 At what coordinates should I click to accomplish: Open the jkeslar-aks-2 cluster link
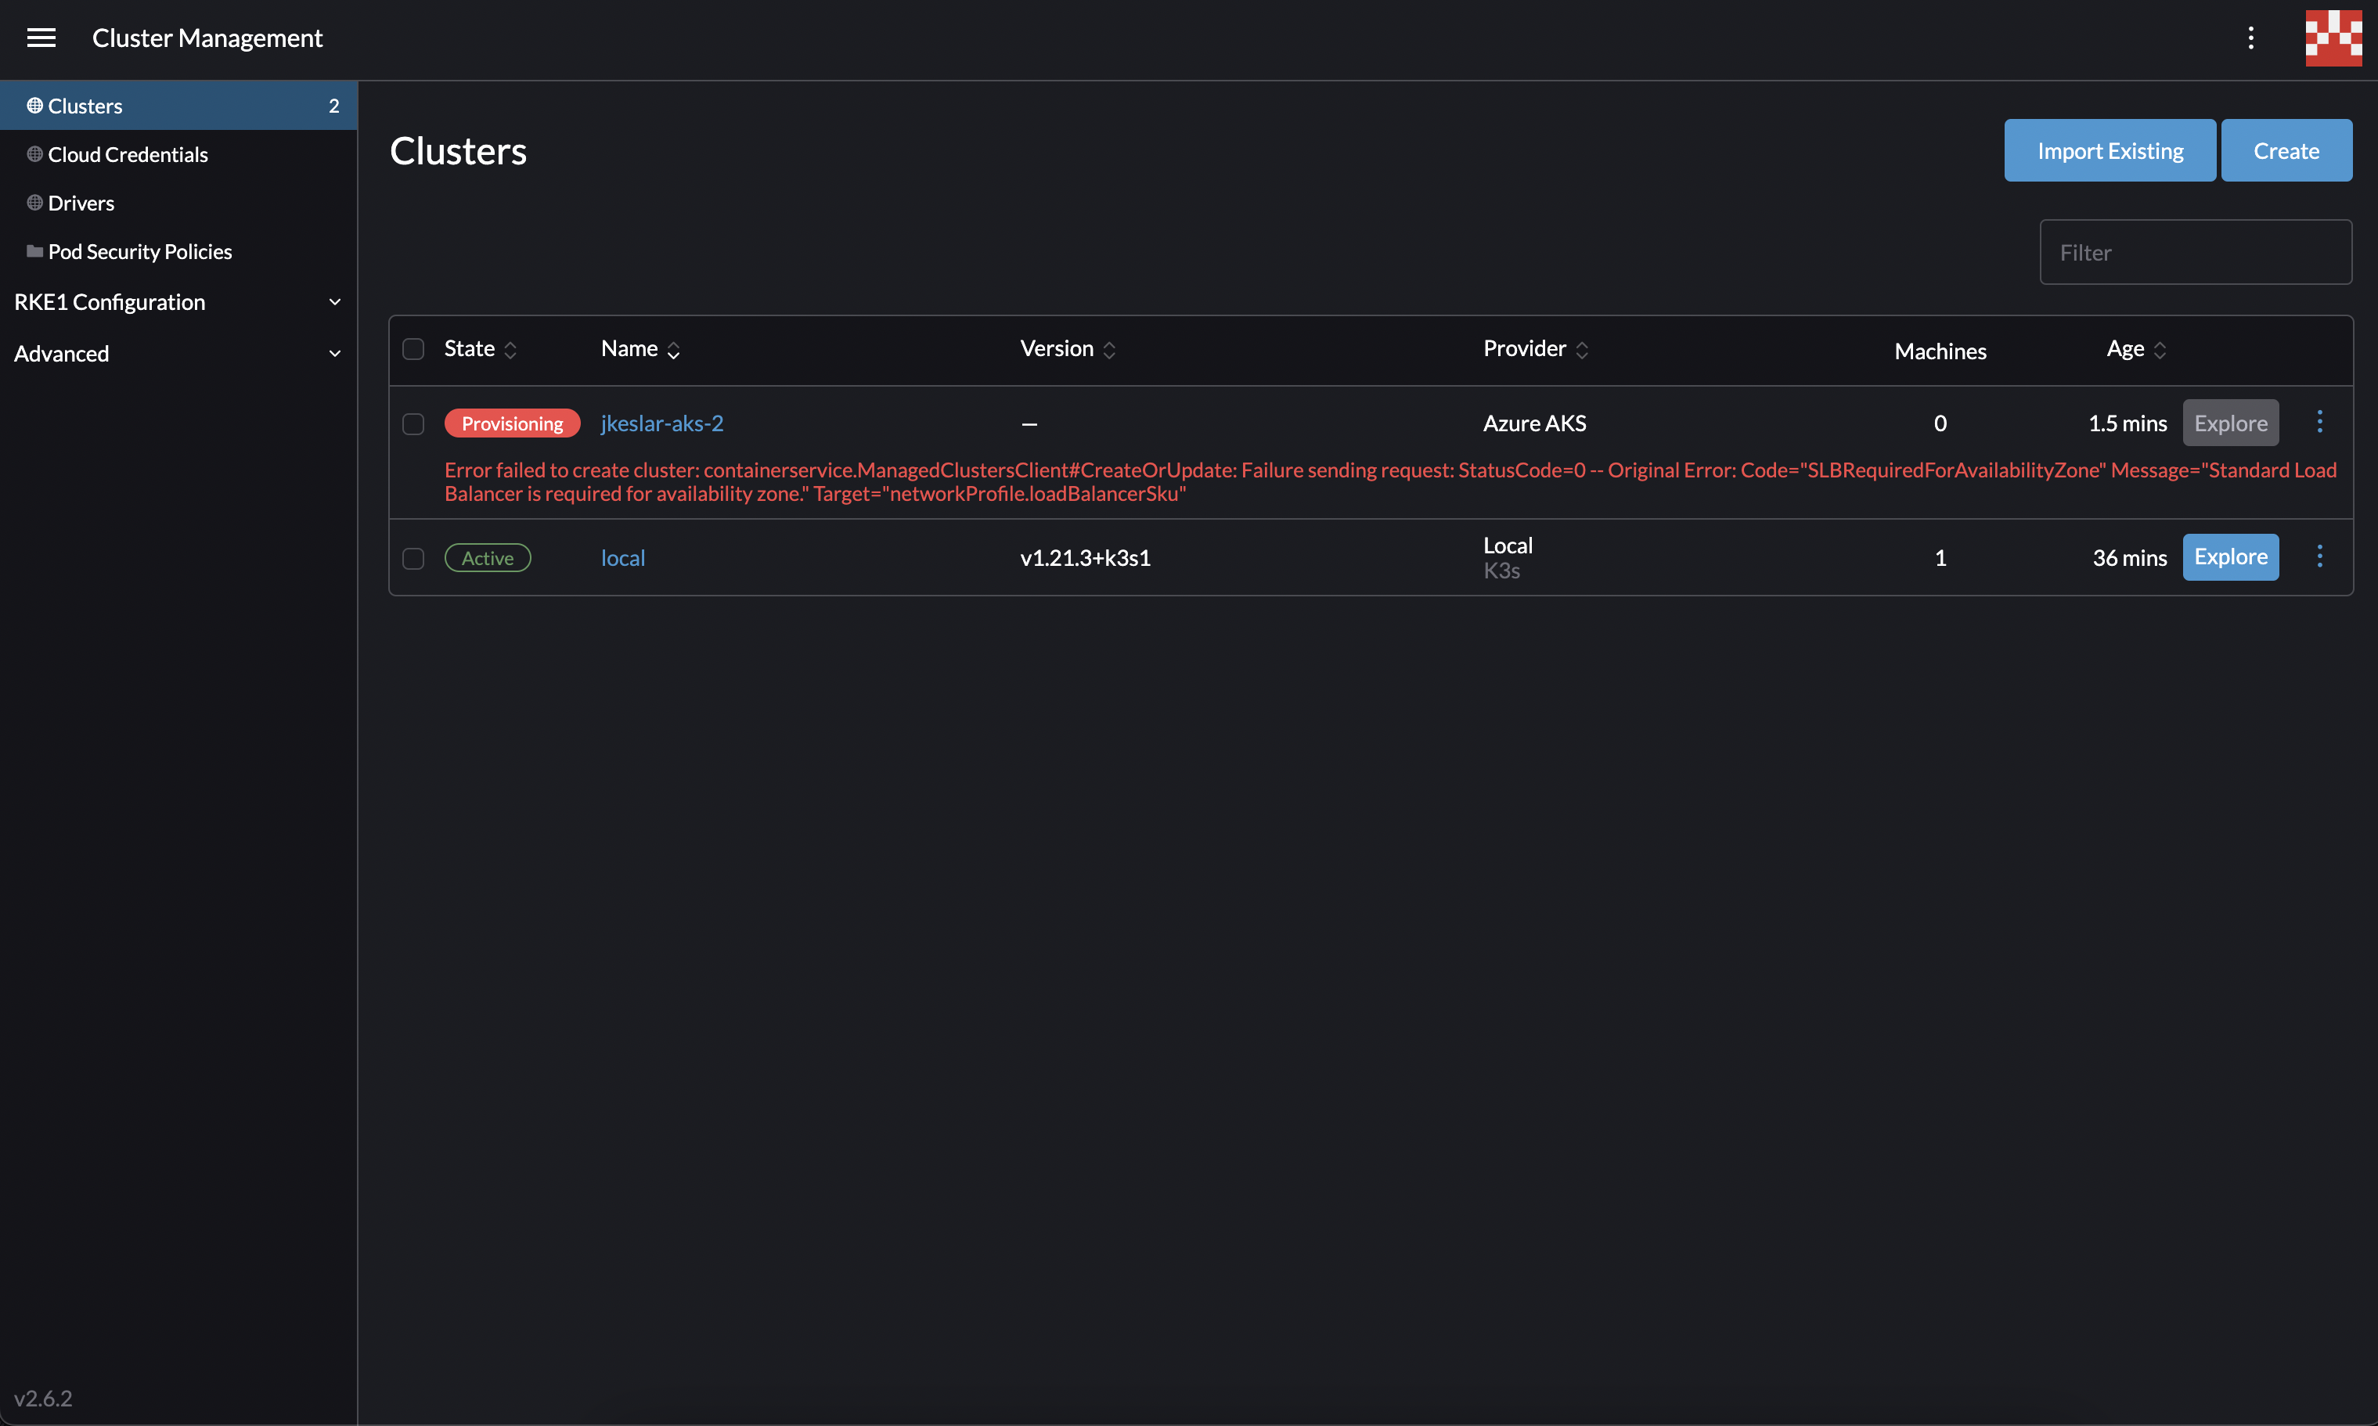662,423
